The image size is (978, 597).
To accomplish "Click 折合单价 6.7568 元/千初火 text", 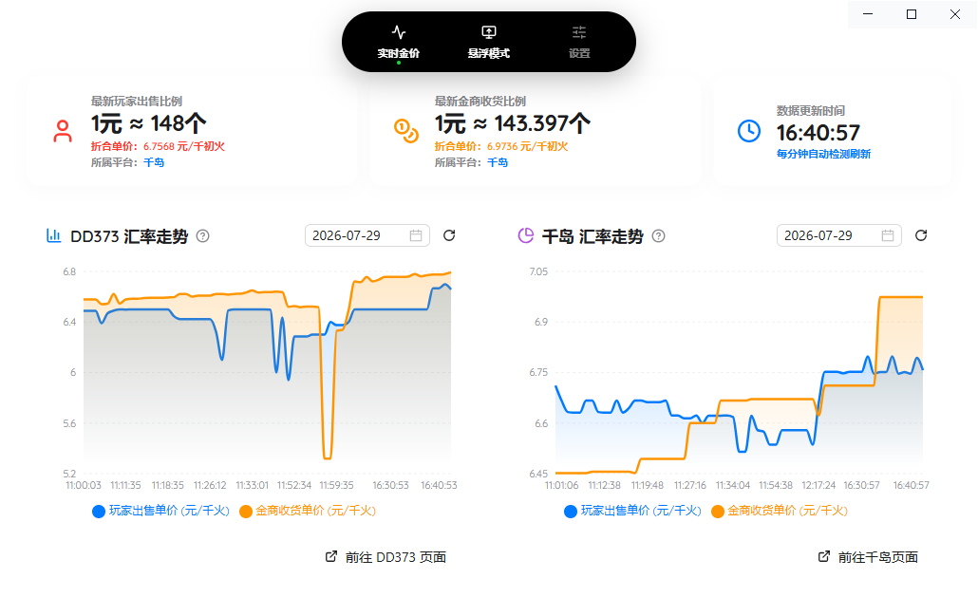I will (158, 146).
